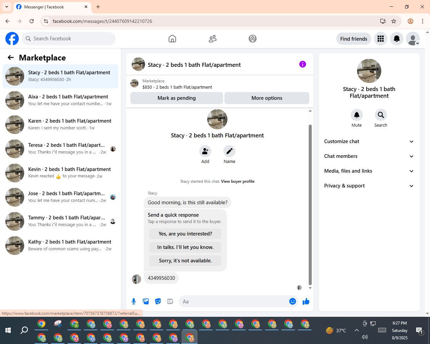The height and width of the screenshot is (344, 430).
Task: Open the Windows Start menu
Action: 8,331
